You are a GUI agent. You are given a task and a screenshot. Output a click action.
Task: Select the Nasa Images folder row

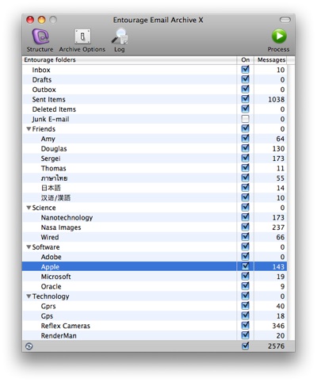(x=155, y=227)
